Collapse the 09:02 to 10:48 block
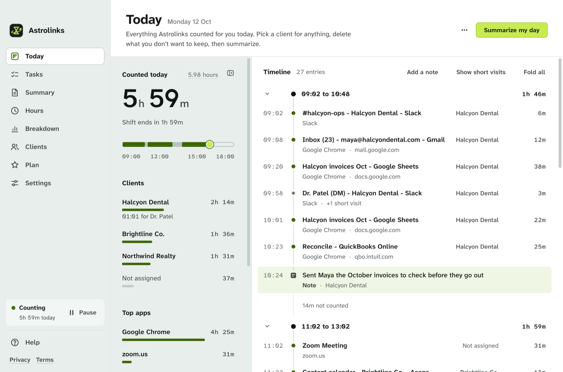 point(267,94)
